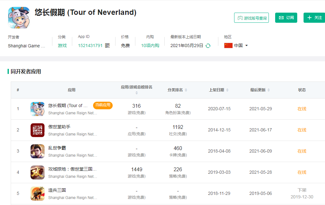Image resolution: width=325 pixels, height=205 pixels.
Task: Open 攻城掠地：傲世堂三国… app title
Action: pos(72,169)
